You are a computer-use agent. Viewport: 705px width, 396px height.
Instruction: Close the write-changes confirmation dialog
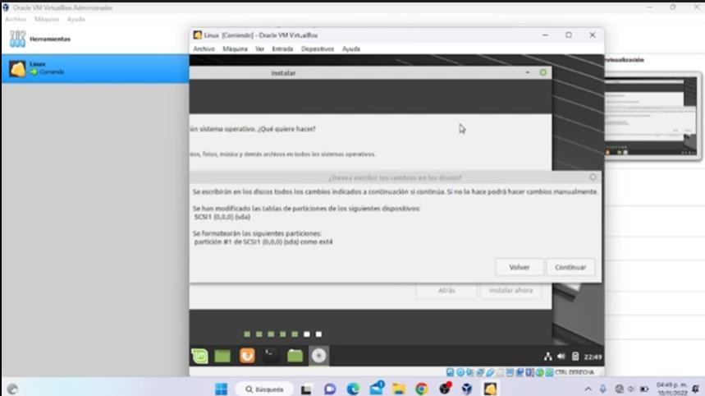click(593, 177)
